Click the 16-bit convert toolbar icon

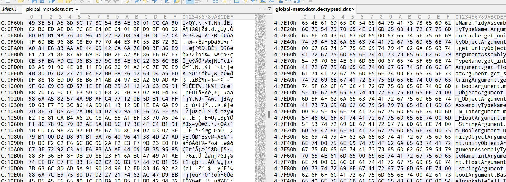pos(297,1)
